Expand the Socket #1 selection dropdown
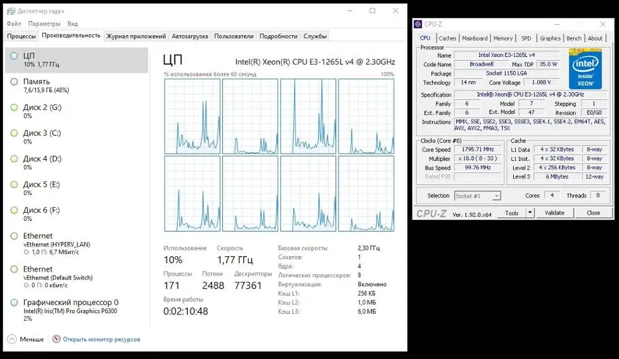 coord(496,196)
